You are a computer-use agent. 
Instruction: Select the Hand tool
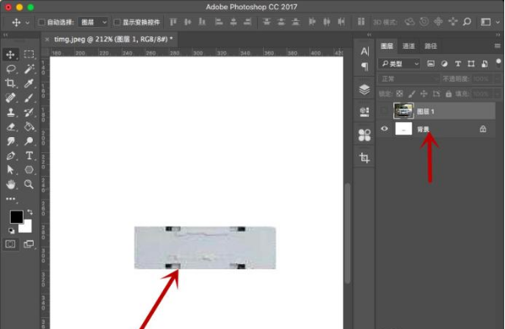point(11,184)
